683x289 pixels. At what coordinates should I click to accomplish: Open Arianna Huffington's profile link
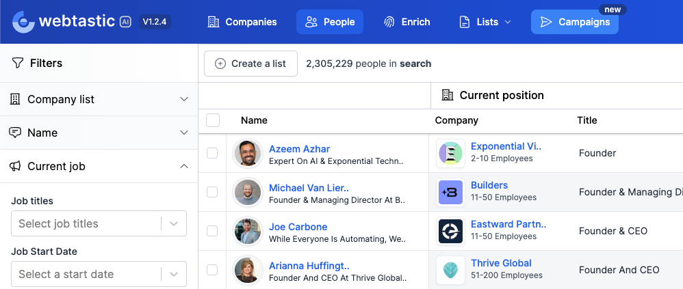309,265
